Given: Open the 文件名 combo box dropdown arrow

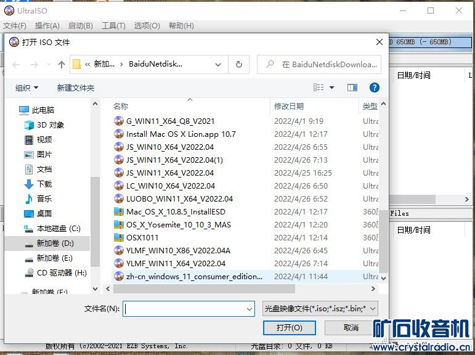Looking at the screenshot, I should coord(250,309).
